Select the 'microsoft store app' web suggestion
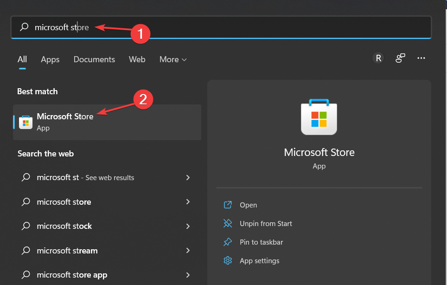The height and width of the screenshot is (285, 447). click(x=72, y=275)
